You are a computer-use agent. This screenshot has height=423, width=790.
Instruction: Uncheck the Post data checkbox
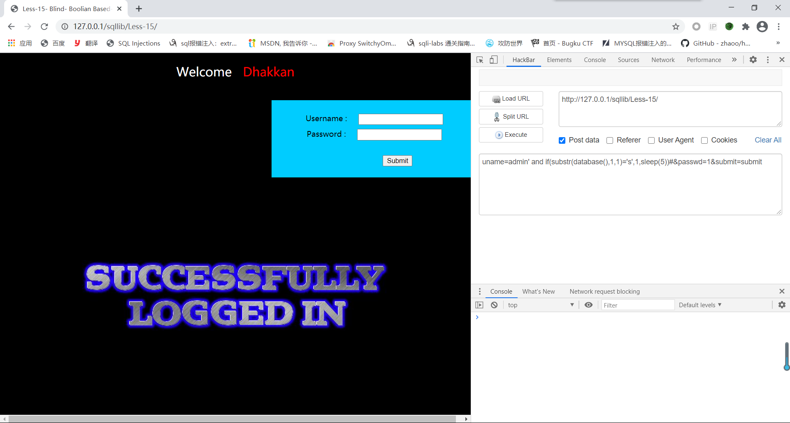coord(562,140)
